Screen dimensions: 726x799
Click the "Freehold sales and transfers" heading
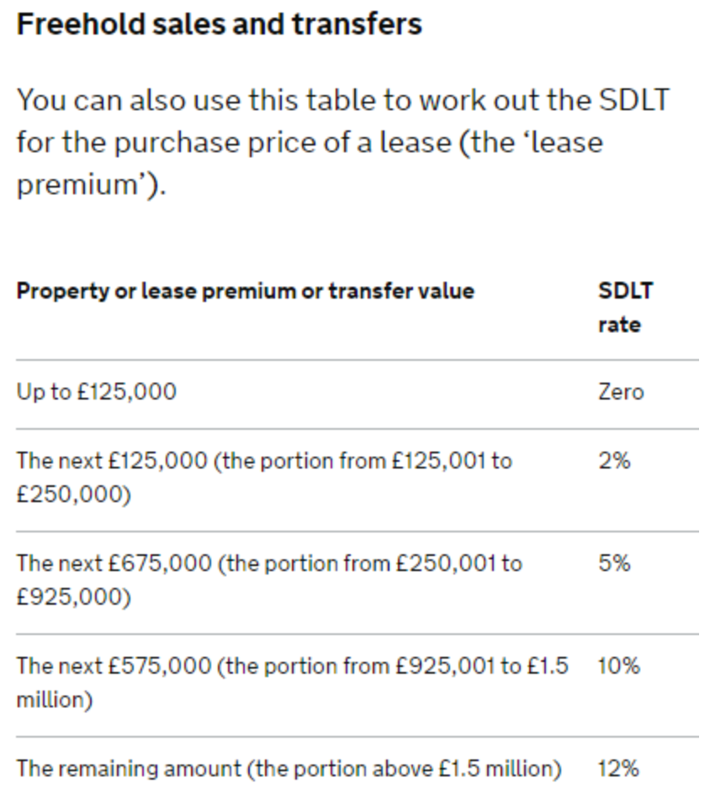(x=220, y=24)
